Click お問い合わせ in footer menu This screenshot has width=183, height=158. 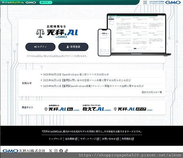[x=109, y=139]
